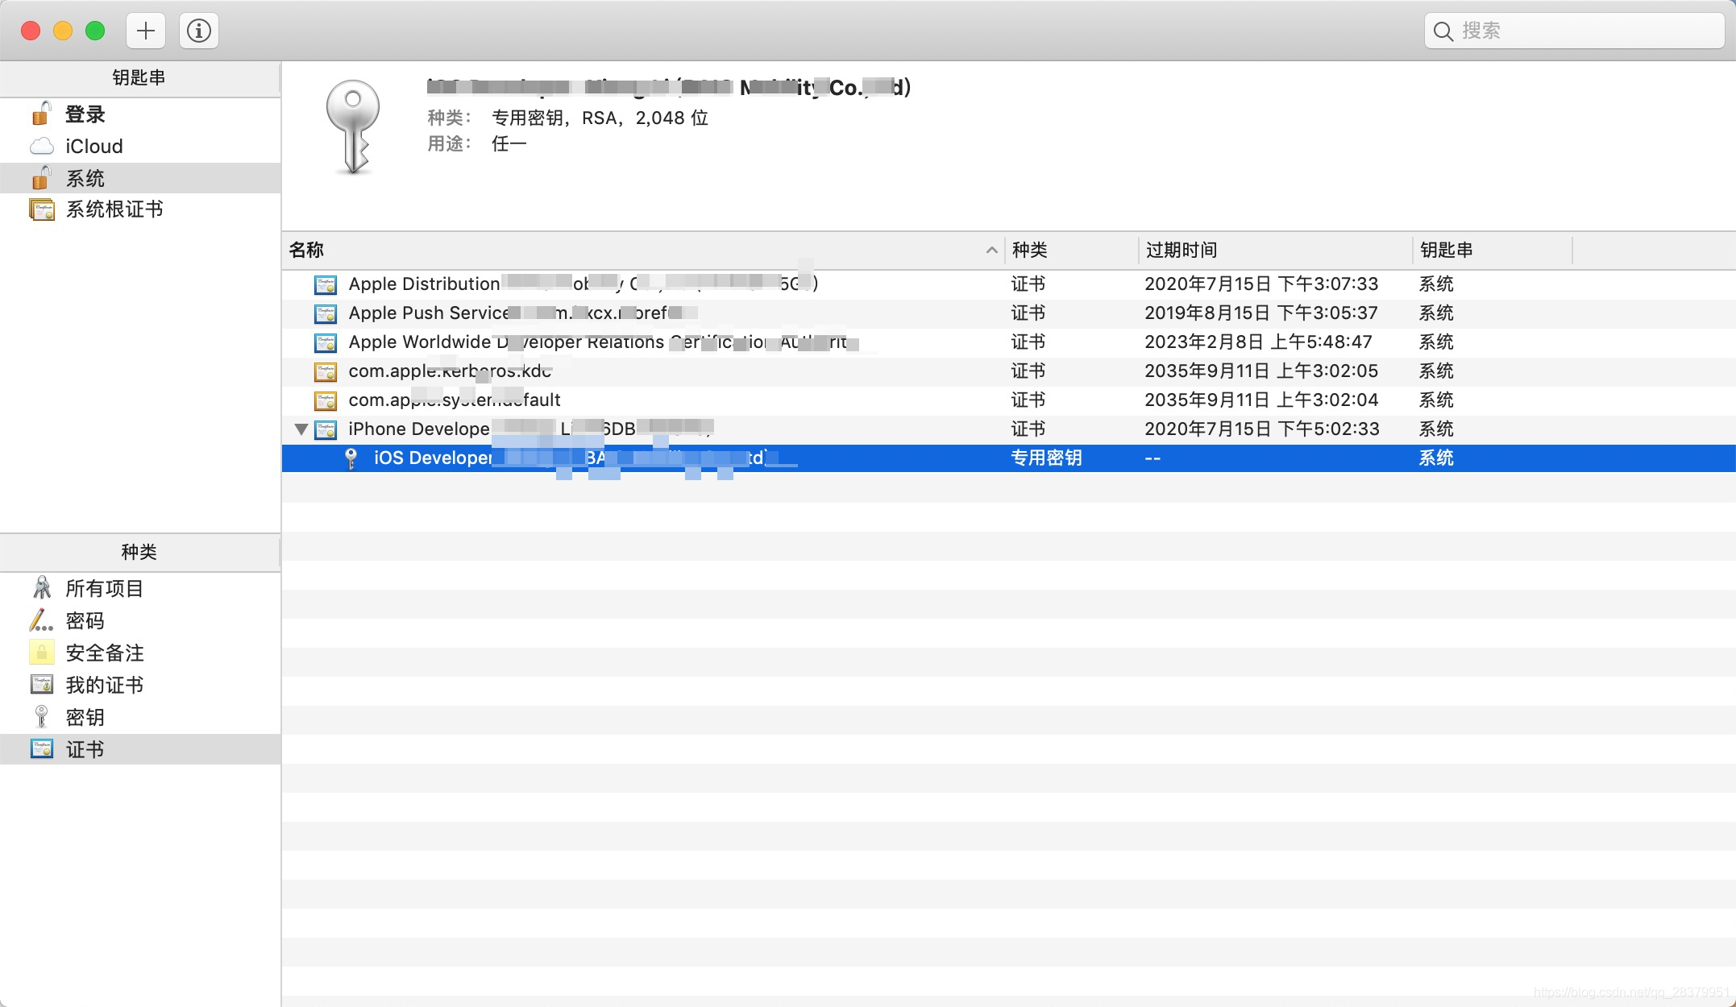This screenshot has width=1736, height=1007.
Task: Select the 系统 keychain in sidebar
Action: coord(140,178)
